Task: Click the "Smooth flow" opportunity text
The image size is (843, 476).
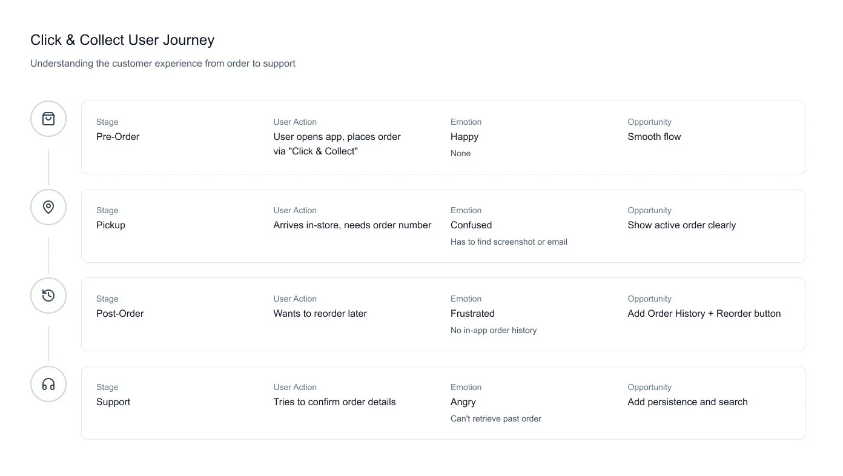Action: [654, 137]
